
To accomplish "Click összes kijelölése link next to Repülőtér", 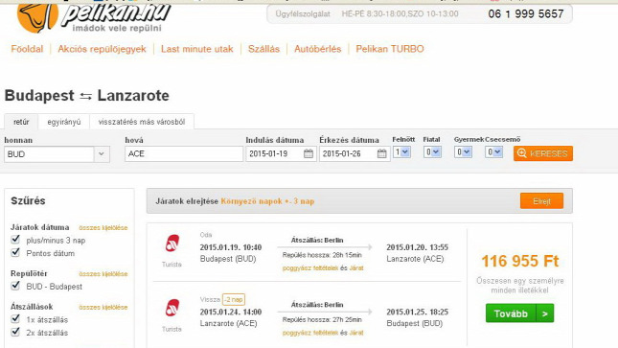I will coord(103,274).
